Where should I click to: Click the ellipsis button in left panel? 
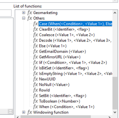pyautogui.click(x=10, y=111)
